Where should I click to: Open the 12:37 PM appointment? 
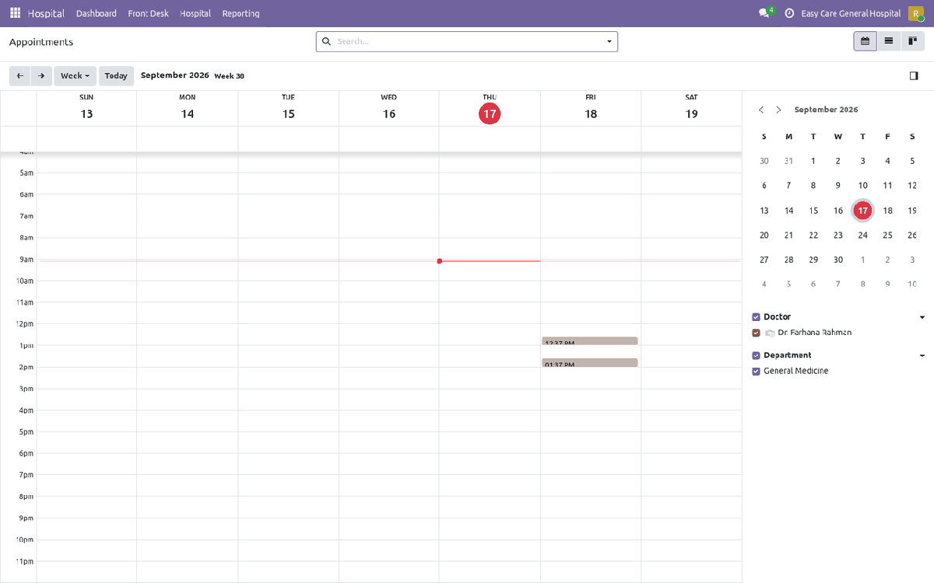click(x=590, y=341)
